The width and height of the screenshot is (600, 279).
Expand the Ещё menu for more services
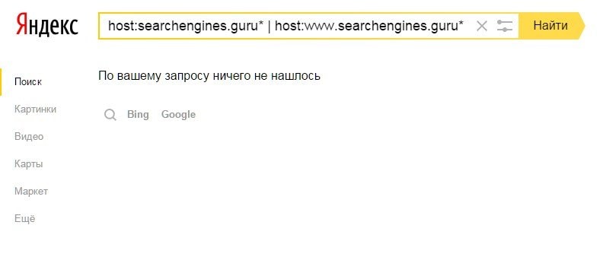click(x=24, y=219)
